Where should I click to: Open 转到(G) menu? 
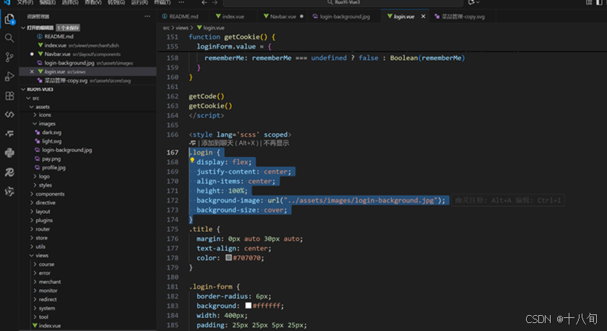click(116, 2)
